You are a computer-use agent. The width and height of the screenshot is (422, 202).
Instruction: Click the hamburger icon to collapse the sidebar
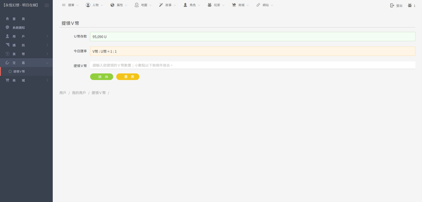click(x=47, y=5)
